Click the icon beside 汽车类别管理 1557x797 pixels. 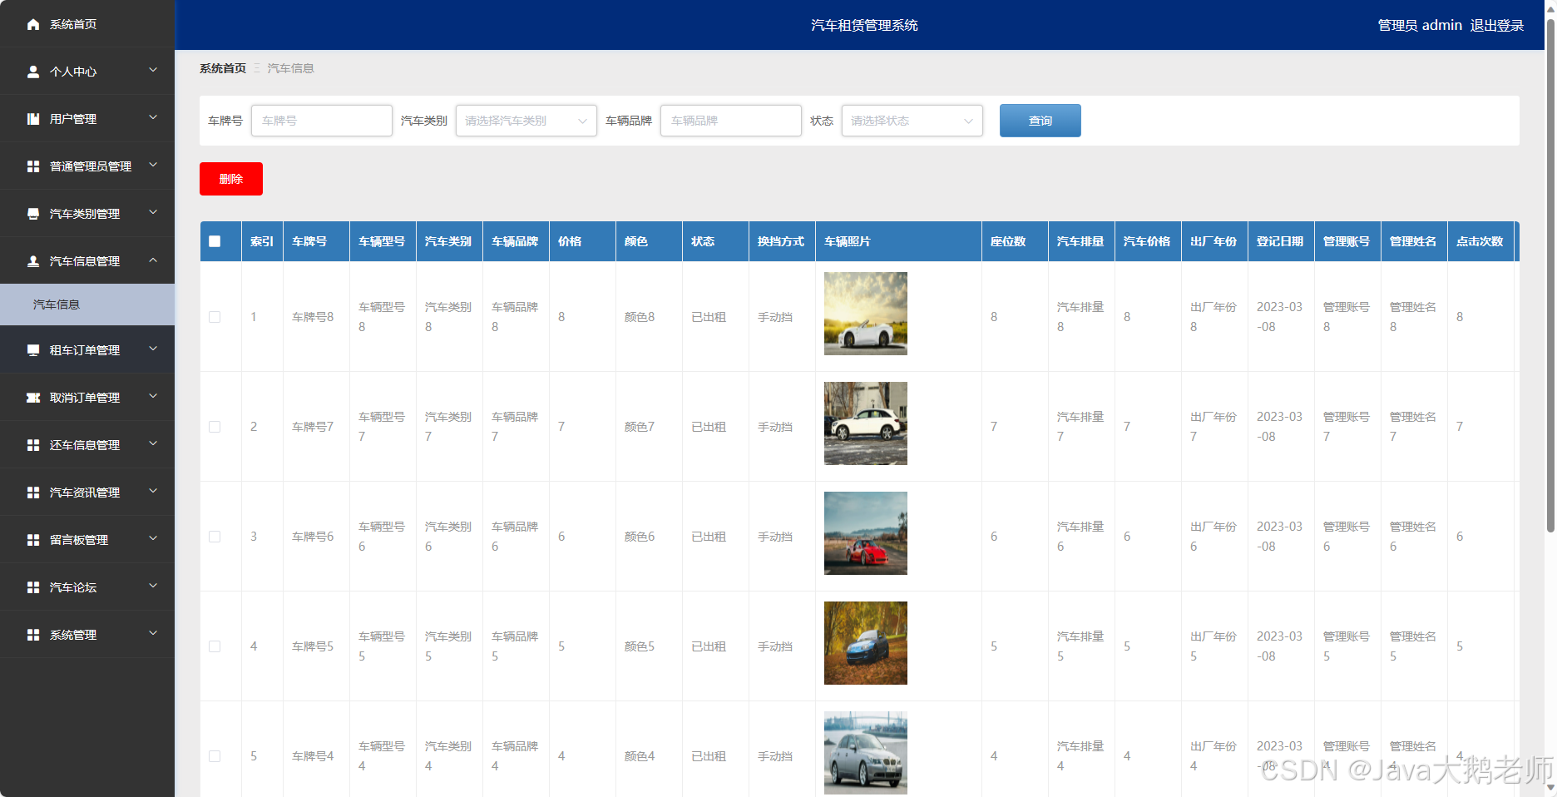click(33, 214)
